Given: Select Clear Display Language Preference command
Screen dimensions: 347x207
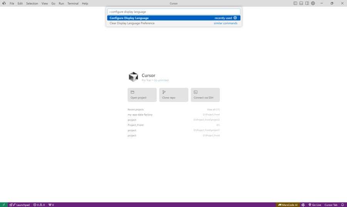Looking at the screenshot, I should coord(174,23).
